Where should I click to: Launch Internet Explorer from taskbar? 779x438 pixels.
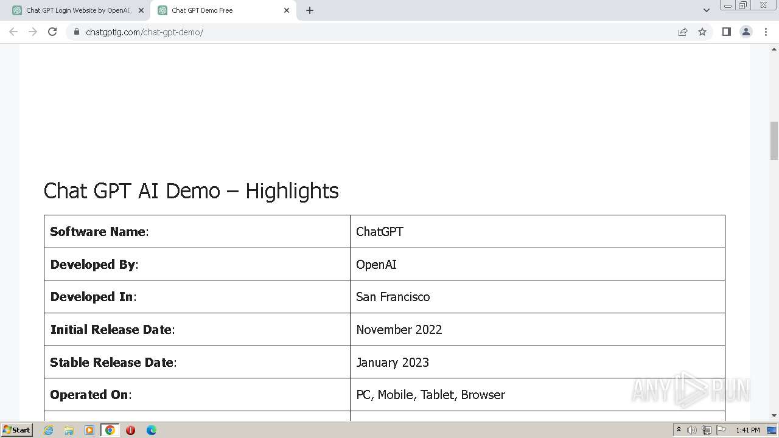pos(49,430)
